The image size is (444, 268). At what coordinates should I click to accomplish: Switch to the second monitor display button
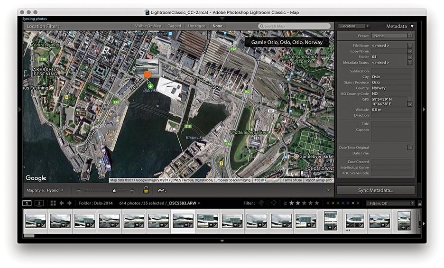tap(40, 203)
